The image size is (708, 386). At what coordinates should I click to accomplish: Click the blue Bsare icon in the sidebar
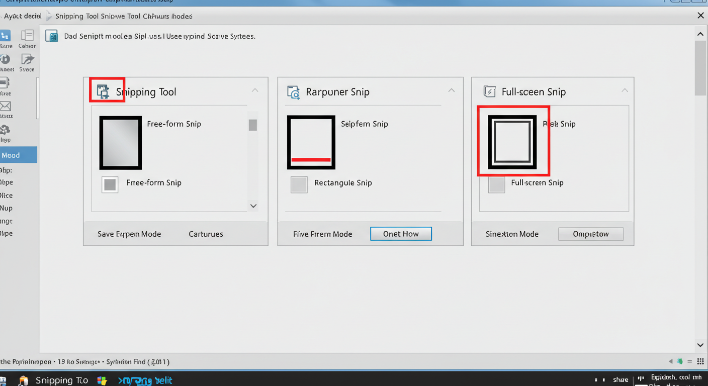(x=5, y=36)
